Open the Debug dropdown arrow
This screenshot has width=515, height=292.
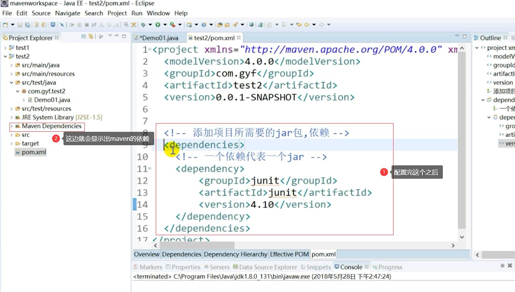tap(150, 24)
